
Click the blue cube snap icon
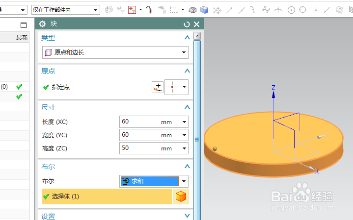tap(204, 10)
